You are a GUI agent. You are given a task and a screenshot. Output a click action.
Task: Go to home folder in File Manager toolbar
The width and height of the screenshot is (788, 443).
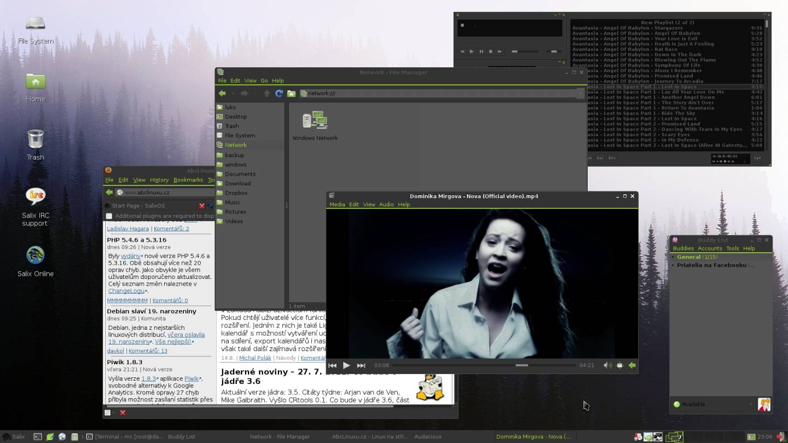291,94
